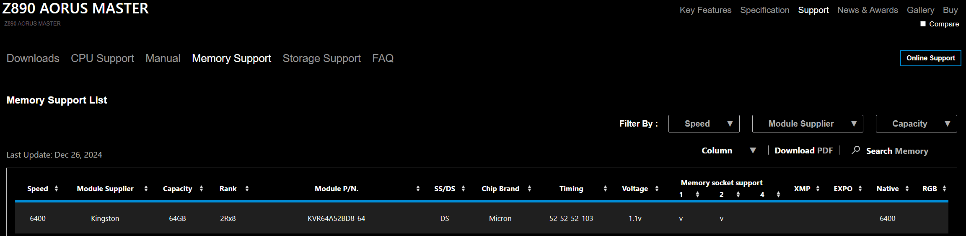Expand the Module Supplier filter dropdown
This screenshot has height=236, width=966.
pos(807,124)
